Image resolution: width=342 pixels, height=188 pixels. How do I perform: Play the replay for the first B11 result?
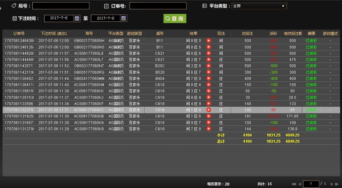(x=208, y=40)
